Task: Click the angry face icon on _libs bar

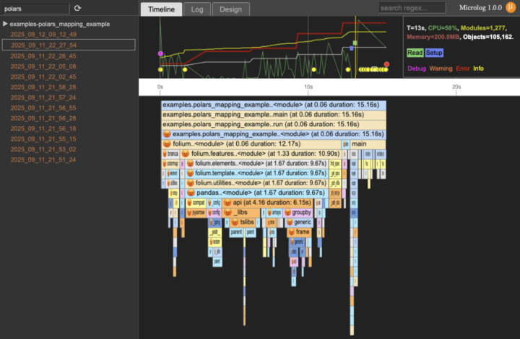Action: point(227,212)
